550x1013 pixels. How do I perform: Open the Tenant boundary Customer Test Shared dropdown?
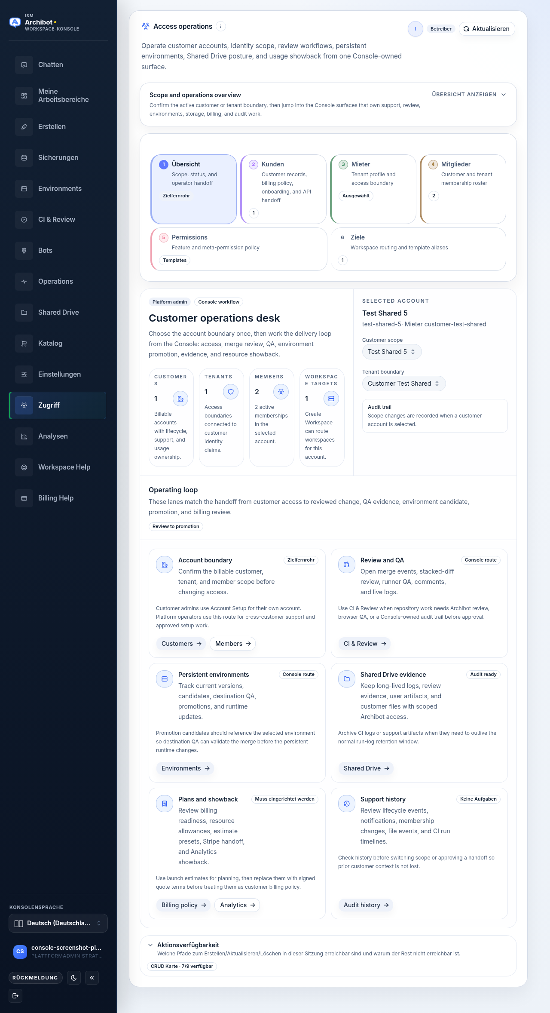click(x=404, y=384)
